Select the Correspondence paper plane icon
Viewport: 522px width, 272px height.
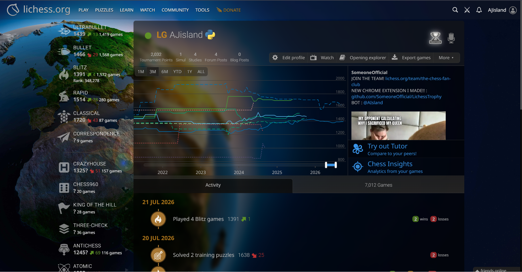(64, 137)
